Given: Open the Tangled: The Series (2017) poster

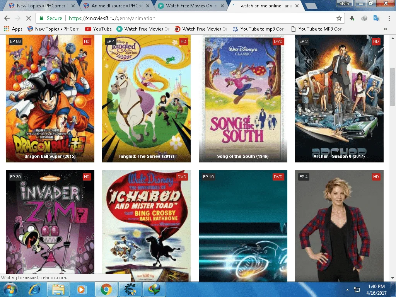Looking at the screenshot, I should pyautogui.click(x=147, y=99).
